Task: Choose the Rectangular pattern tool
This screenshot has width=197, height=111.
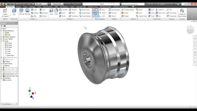Action: [114, 10]
